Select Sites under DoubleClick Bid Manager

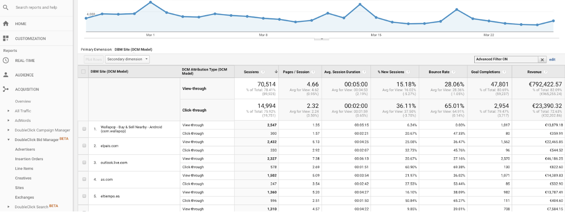coord(19,187)
